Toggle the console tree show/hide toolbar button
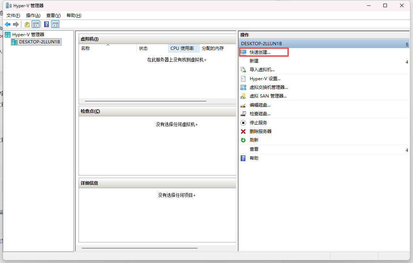This screenshot has width=413, height=263. click(35, 24)
